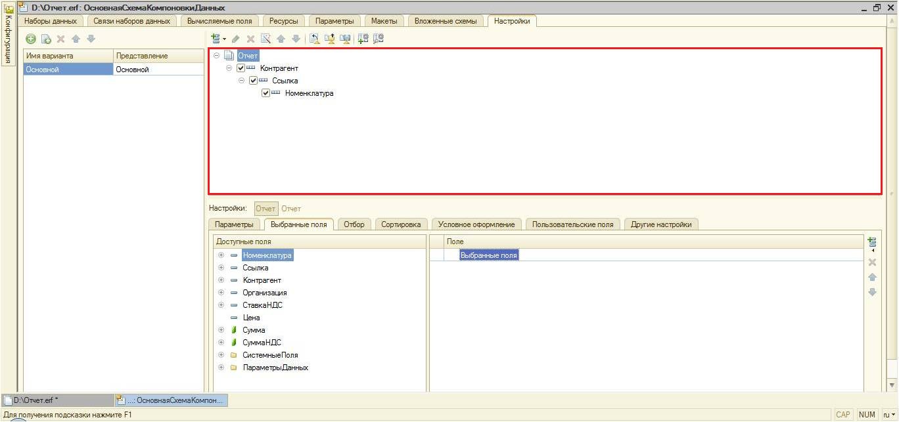The width and height of the screenshot is (899, 422).
Task: Click the copy variant icon
Action: (46, 39)
